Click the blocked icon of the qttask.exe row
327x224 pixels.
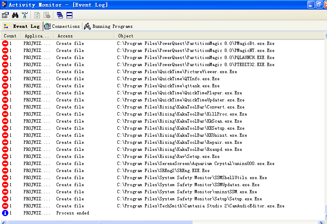click(x=5, y=86)
